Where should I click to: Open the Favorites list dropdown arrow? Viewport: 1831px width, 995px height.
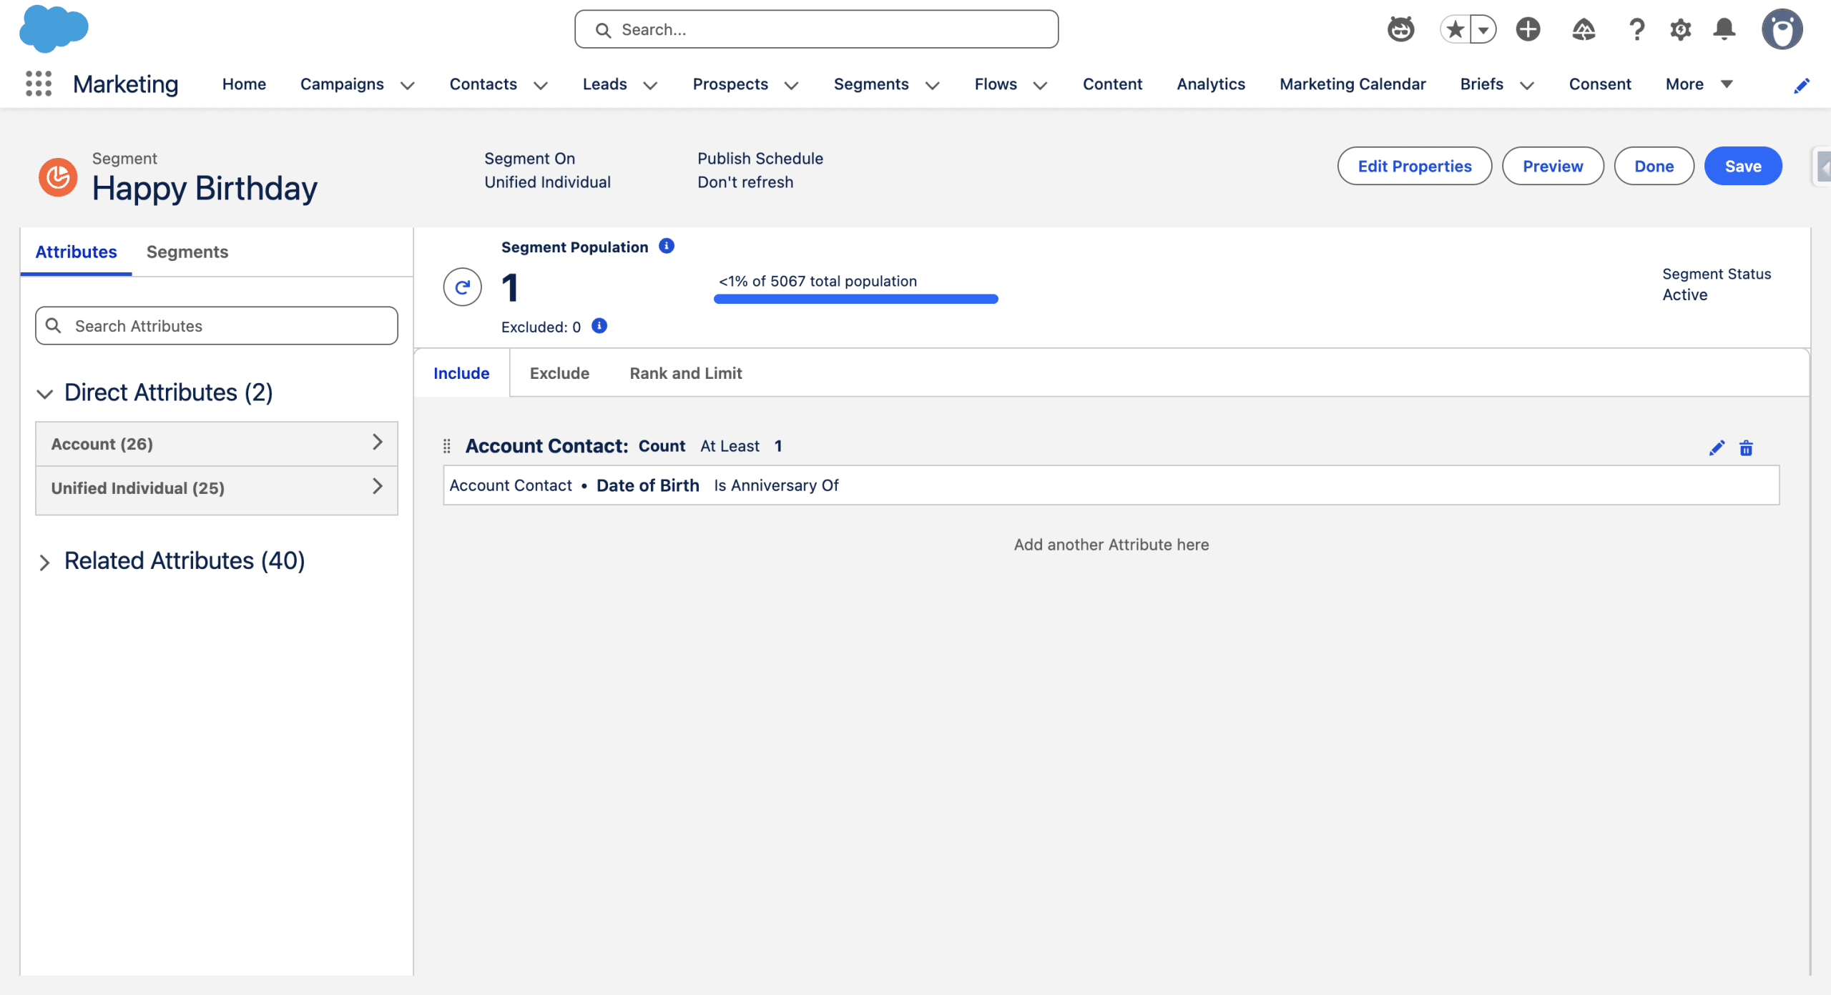tap(1483, 30)
